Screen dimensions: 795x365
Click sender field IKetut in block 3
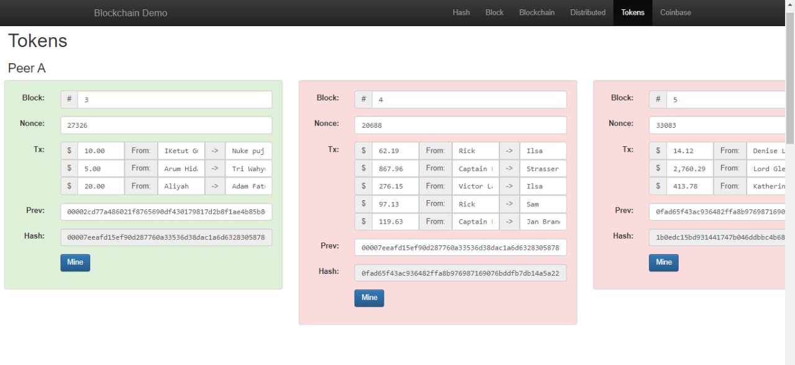(181, 151)
